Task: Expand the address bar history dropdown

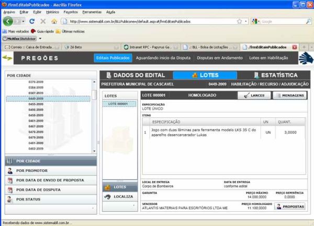Action: [x=246, y=21]
